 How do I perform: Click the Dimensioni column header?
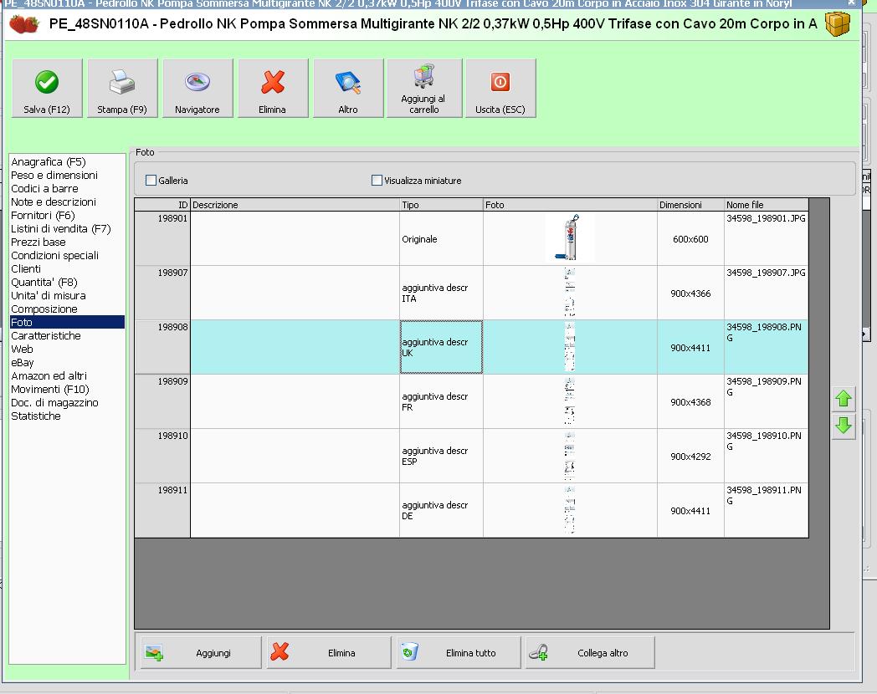click(x=690, y=205)
